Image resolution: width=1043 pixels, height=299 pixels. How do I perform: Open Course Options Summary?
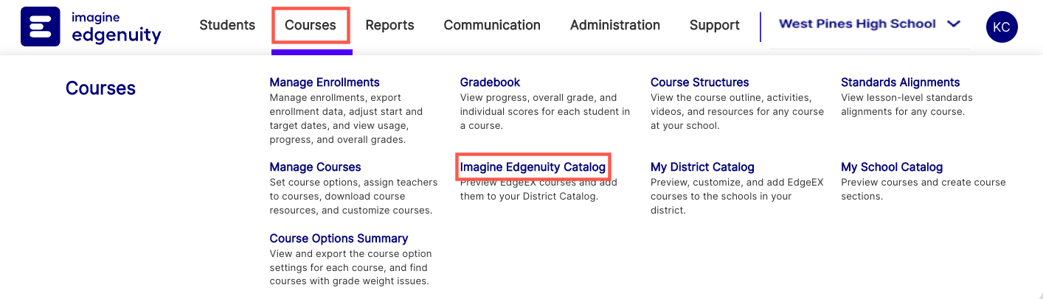pos(339,239)
